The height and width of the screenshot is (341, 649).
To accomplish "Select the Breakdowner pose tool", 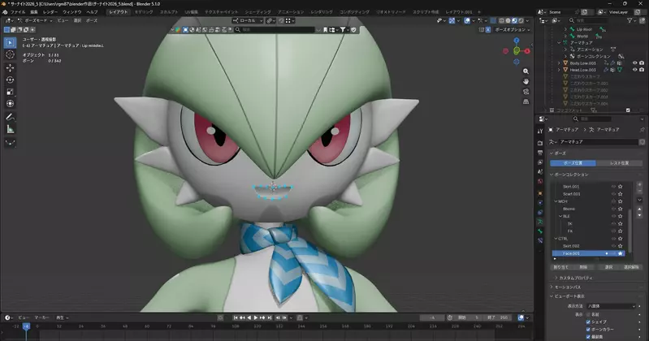I will 11,142.
